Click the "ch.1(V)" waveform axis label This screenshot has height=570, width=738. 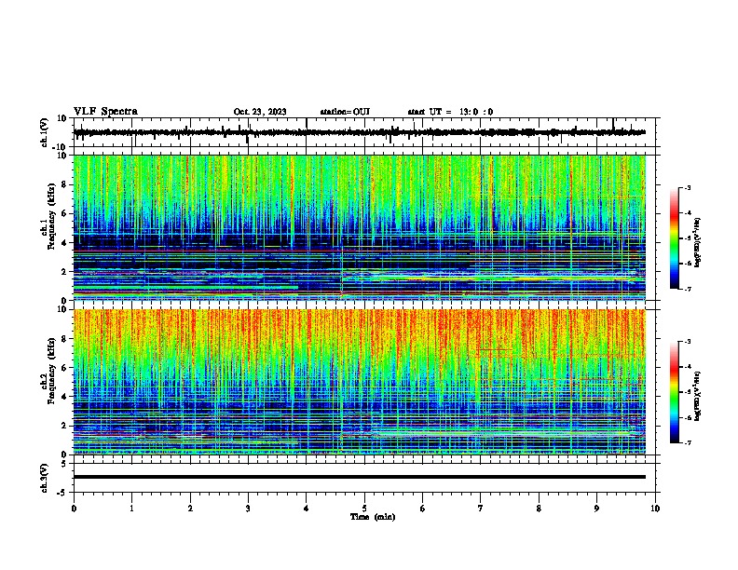tap(44, 132)
